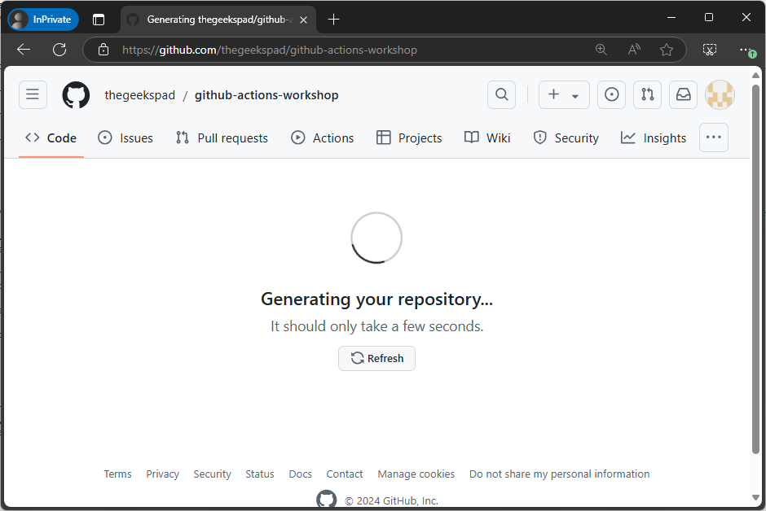Image resolution: width=766 pixels, height=511 pixels.
Task: Go to GitHub homepage via Octocat logo
Action: click(x=76, y=94)
